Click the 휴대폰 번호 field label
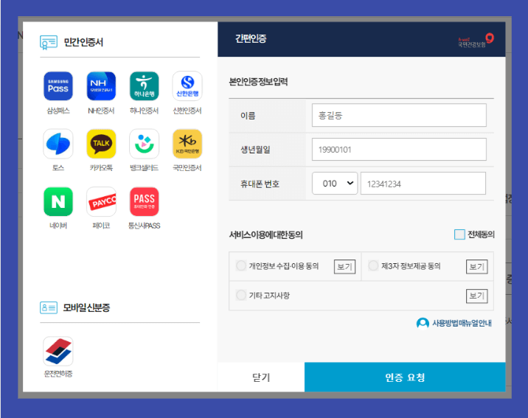The width and height of the screenshot is (528, 418). 260,184
